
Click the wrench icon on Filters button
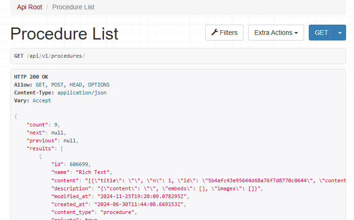coord(215,33)
